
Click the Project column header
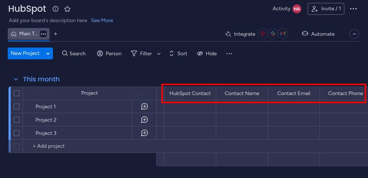click(90, 93)
